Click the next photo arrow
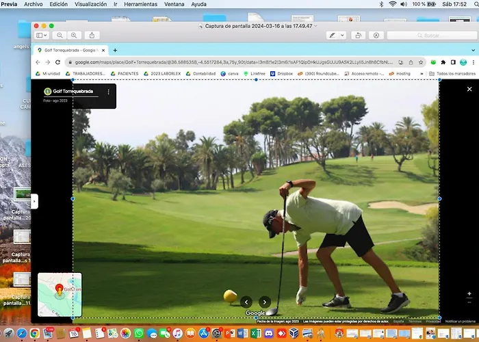The image size is (479, 342). (x=265, y=302)
